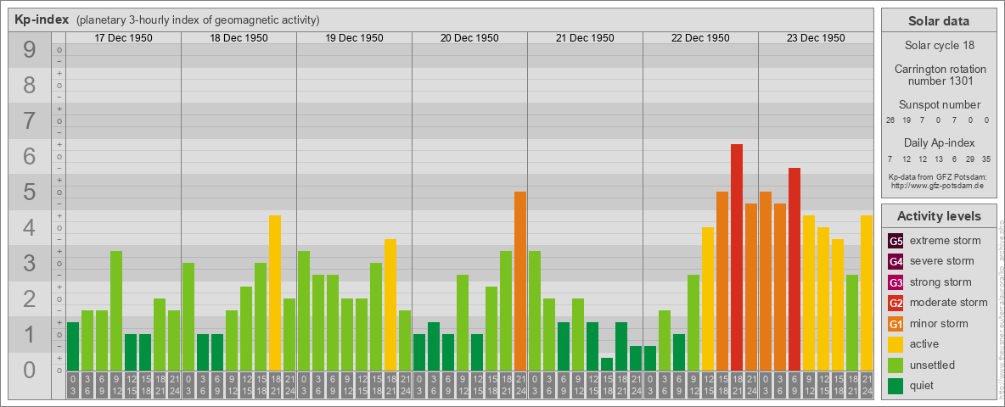Click the 'extreme storm' legend label

(x=946, y=241)
